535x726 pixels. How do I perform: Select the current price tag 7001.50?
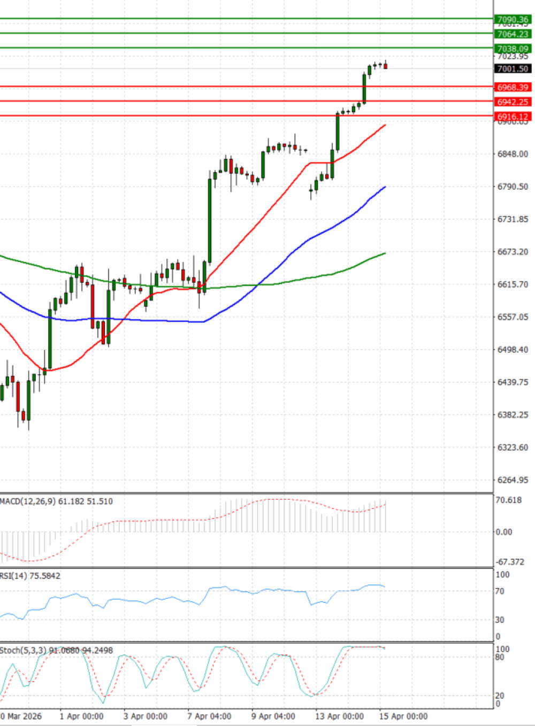pyautogui.click(x=513, y=69)
